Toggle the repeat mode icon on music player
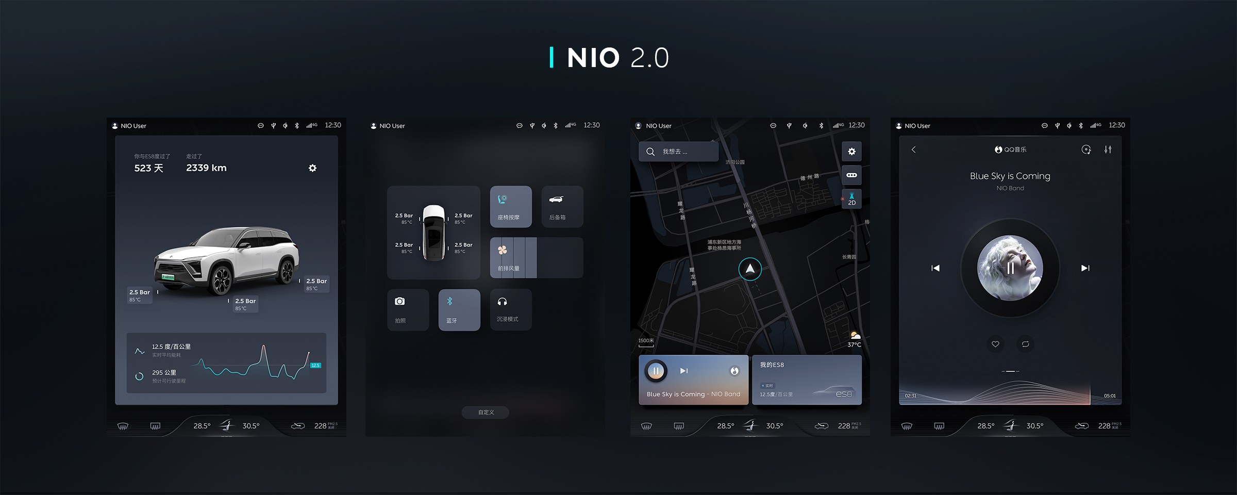 1025,344
